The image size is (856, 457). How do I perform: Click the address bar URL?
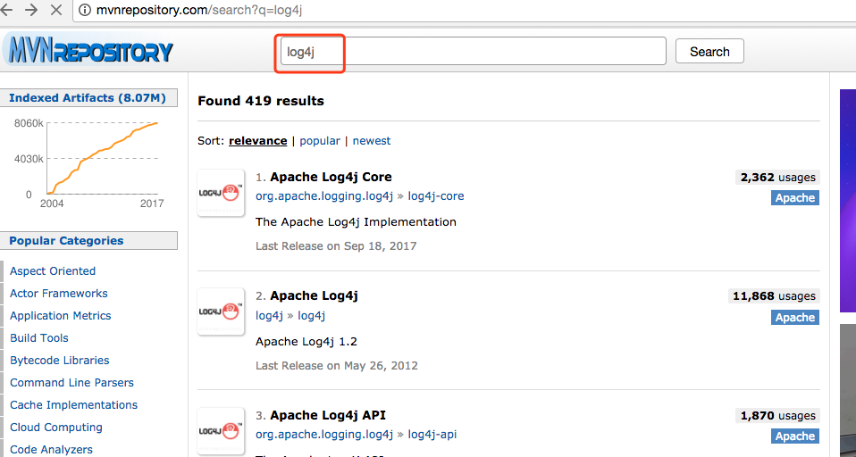click(199, 10)
